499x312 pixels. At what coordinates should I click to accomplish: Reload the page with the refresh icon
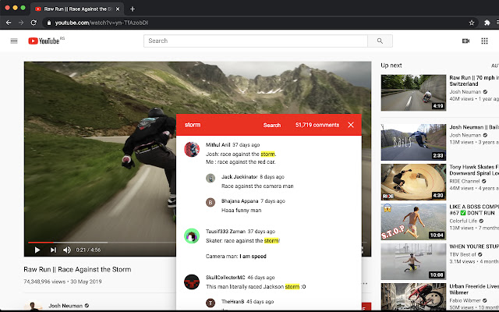coord(34,23)
